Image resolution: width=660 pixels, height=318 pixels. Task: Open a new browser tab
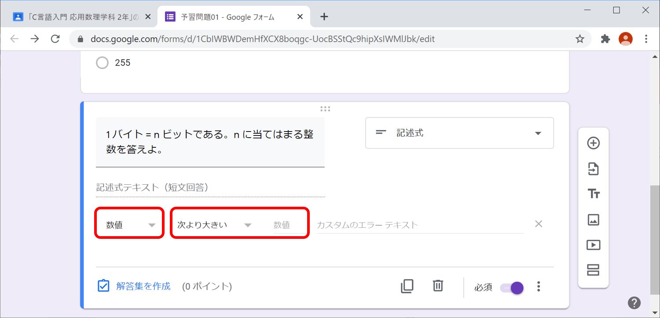[x=324, y=17]
